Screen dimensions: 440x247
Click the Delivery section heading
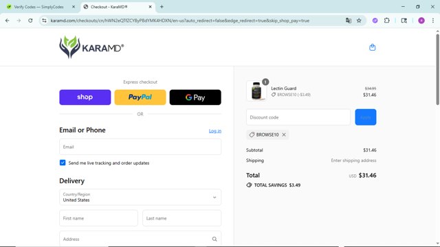click(x=71, y=181)
